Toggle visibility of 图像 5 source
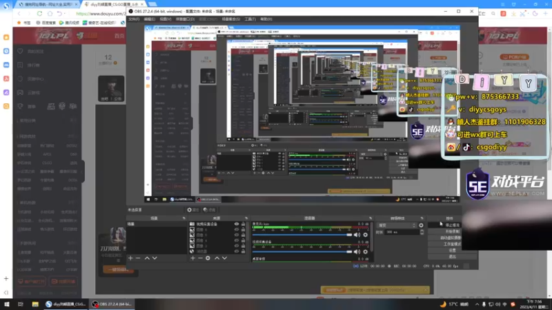 pyautogui.click(x=237, y=235)
